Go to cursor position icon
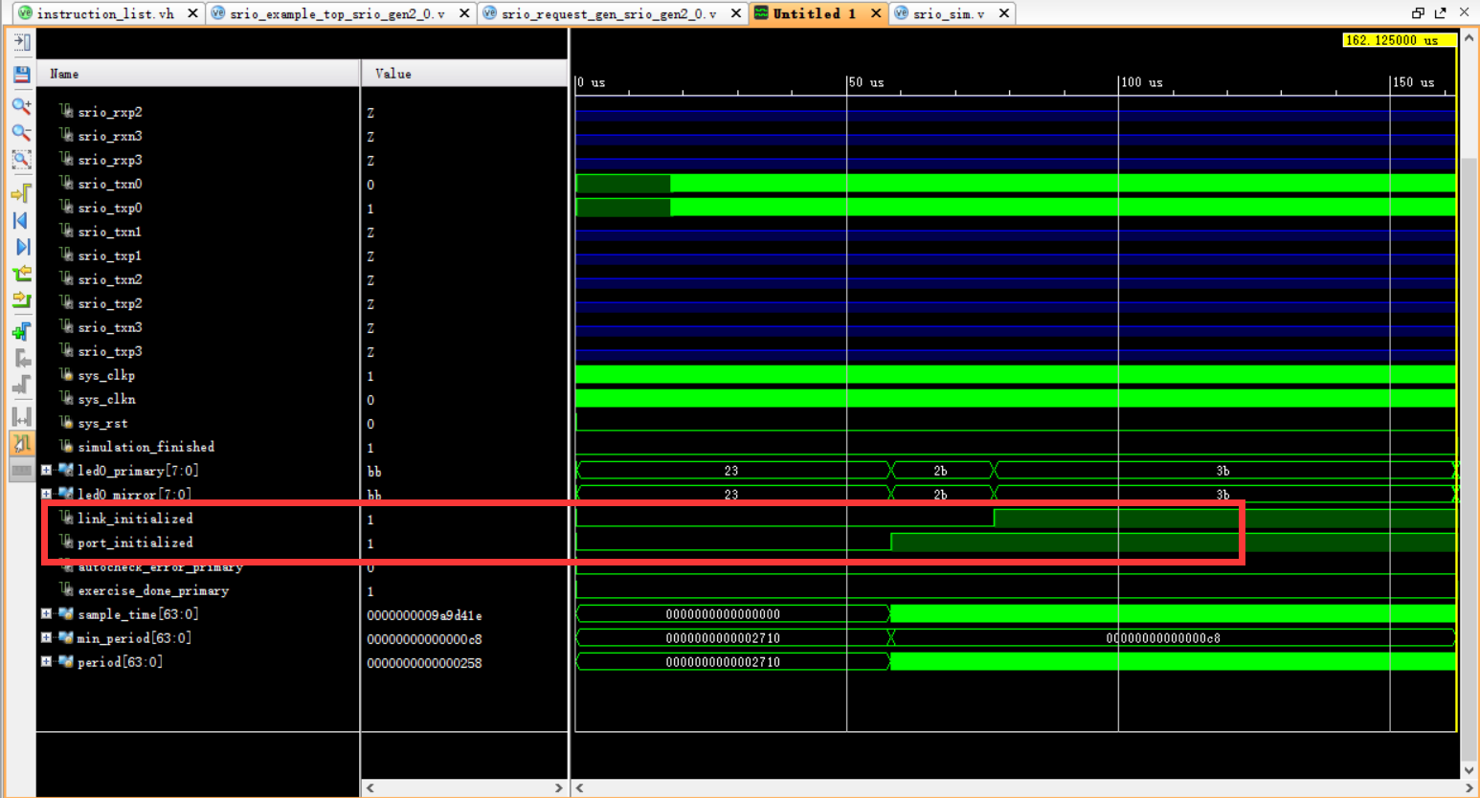Screen dimensions: 1480x798 click(x=21, y=193)
